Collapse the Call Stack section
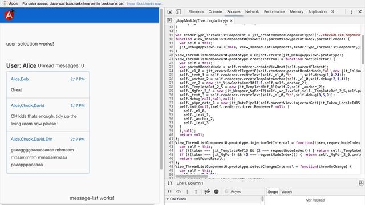The height and width of the screenshot is (205, 365). [167, 199]
